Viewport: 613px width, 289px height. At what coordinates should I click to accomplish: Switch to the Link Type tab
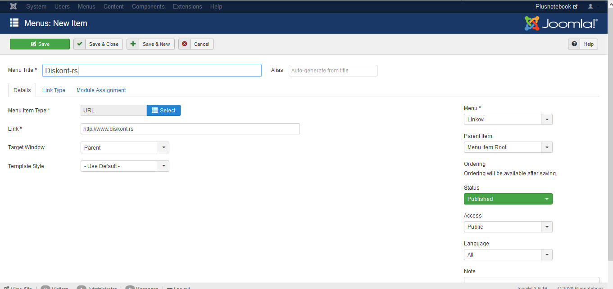coord(54,90)
